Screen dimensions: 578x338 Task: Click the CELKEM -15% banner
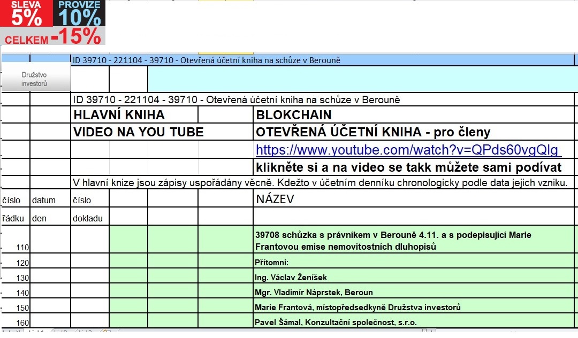52,36
